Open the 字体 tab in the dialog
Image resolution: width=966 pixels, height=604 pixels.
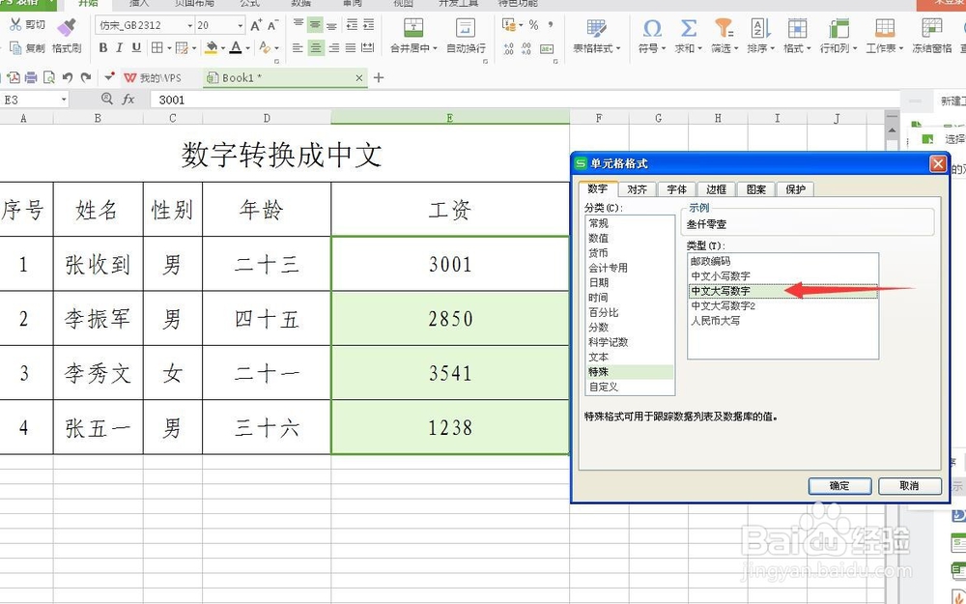678,189
